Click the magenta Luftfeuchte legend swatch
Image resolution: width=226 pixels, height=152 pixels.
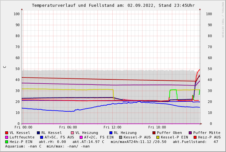click(6, 137)
